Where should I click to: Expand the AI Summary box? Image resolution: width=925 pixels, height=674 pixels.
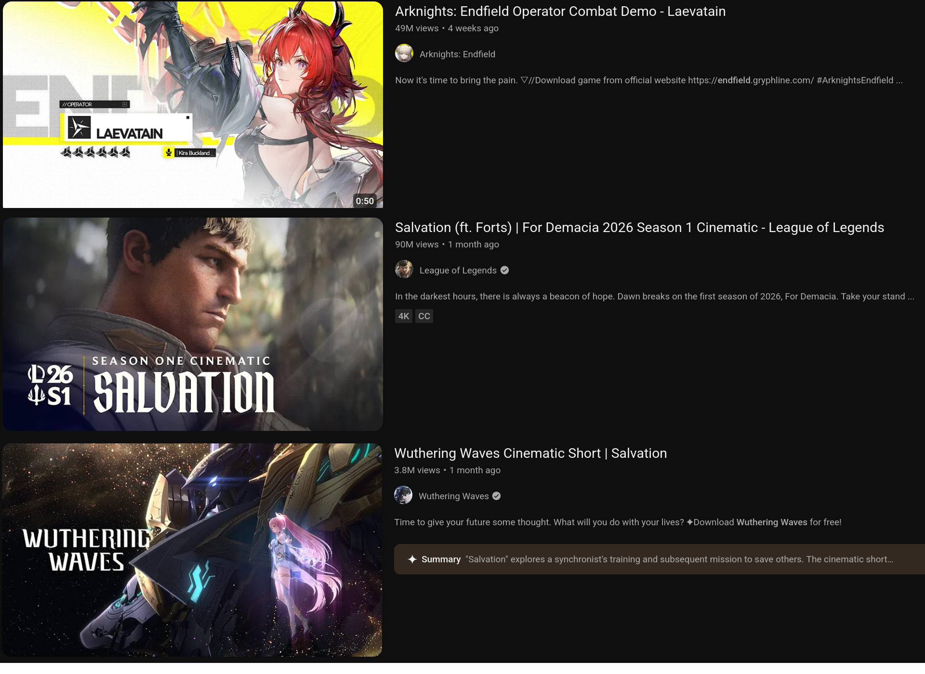pos(674,559)
